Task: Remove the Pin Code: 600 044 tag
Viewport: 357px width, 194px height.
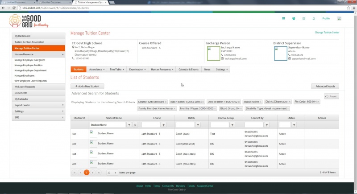Action: click(x=318, y=102)
